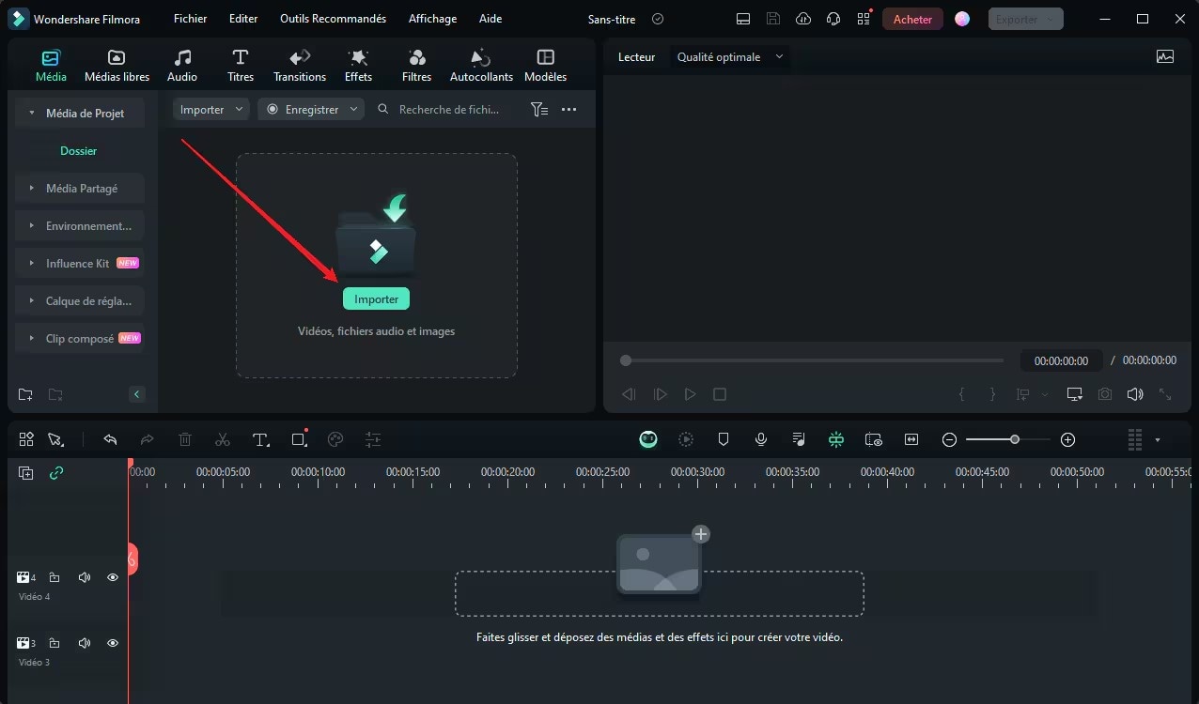Click the add new folder icon
Screen dimensions: 1199x704
click(25, 394)
